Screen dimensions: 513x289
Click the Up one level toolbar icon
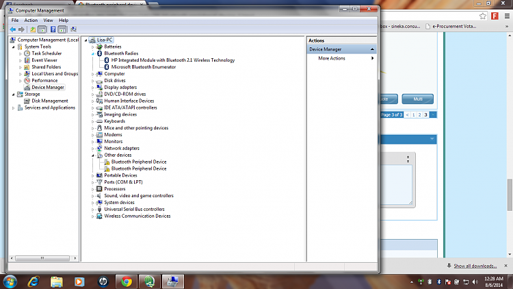[x=33, y=29]
